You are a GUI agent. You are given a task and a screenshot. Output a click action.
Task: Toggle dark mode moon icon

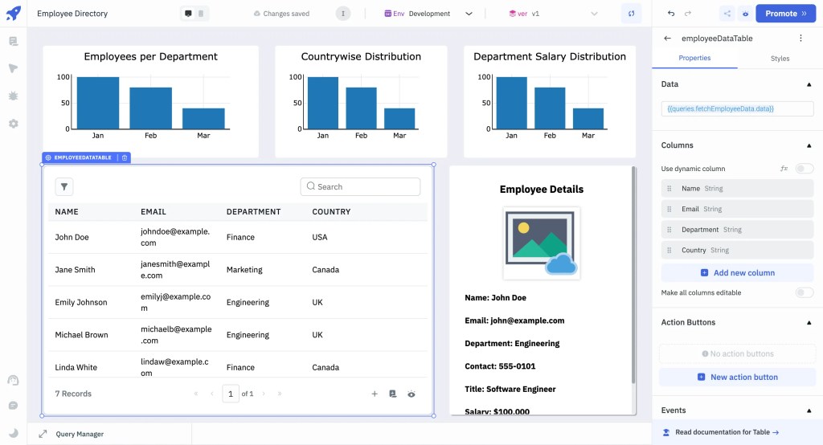click(13, 433)
